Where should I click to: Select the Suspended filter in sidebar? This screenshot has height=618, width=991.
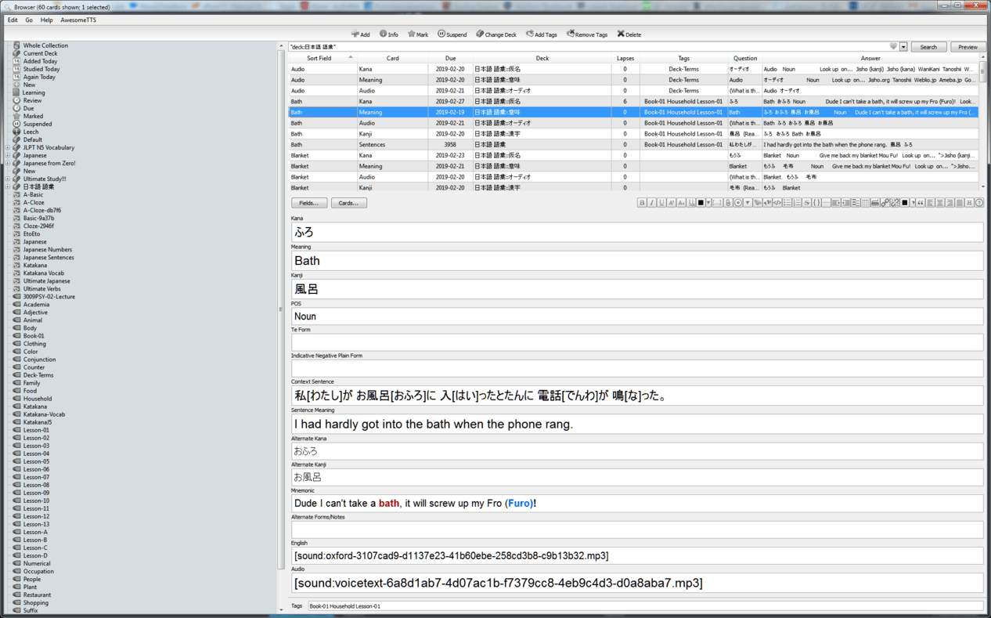tap(37, 124)
